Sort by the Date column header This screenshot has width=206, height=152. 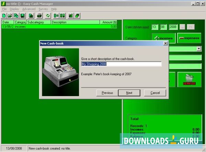[x=8, y=22]
